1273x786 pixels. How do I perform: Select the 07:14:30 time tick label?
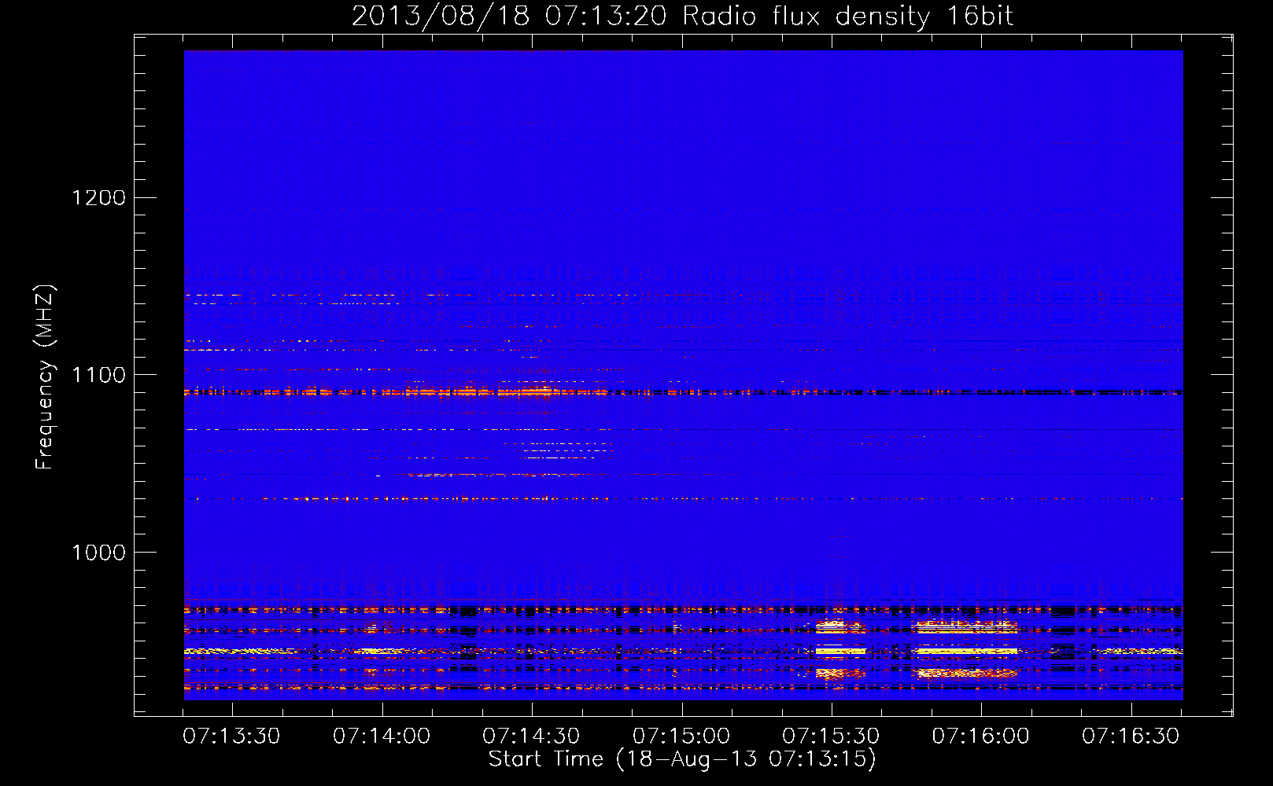pos(531,736)
